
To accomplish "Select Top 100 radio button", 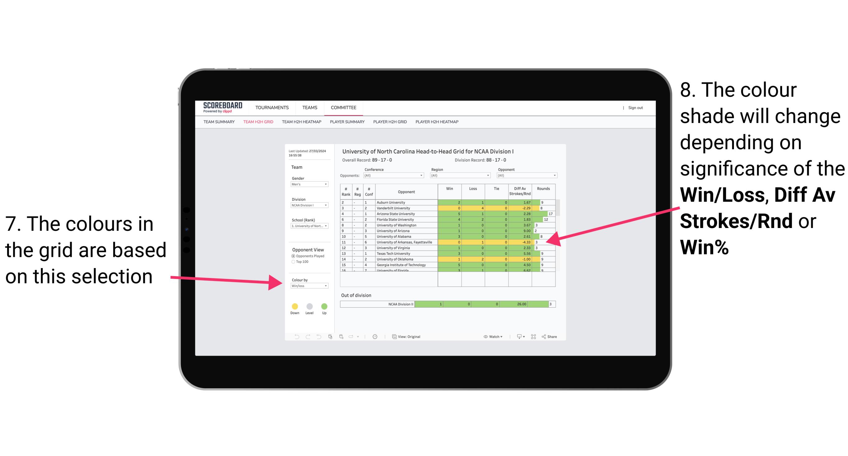I will [x=293, y=262].
